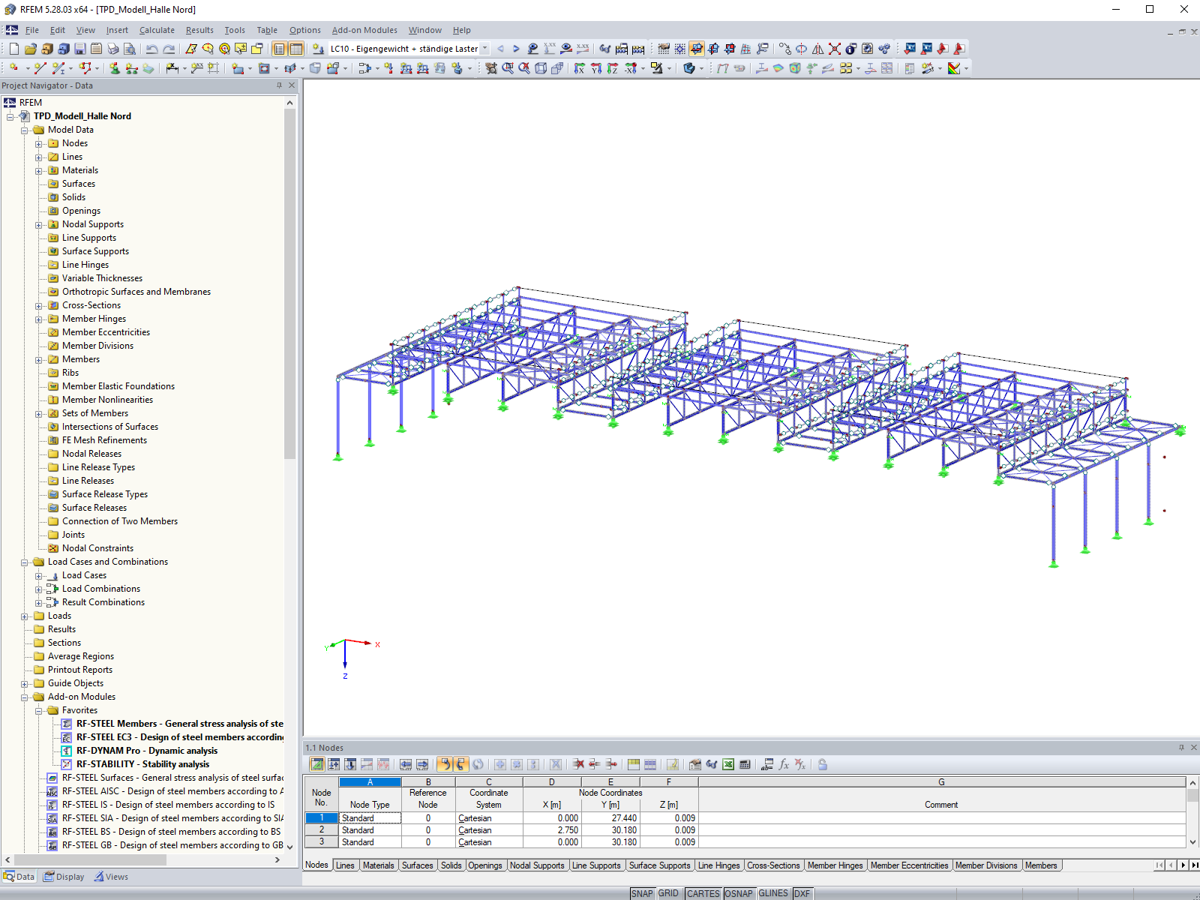
Task: Toggle SNAP in status bar
Action: coord(642,893)
